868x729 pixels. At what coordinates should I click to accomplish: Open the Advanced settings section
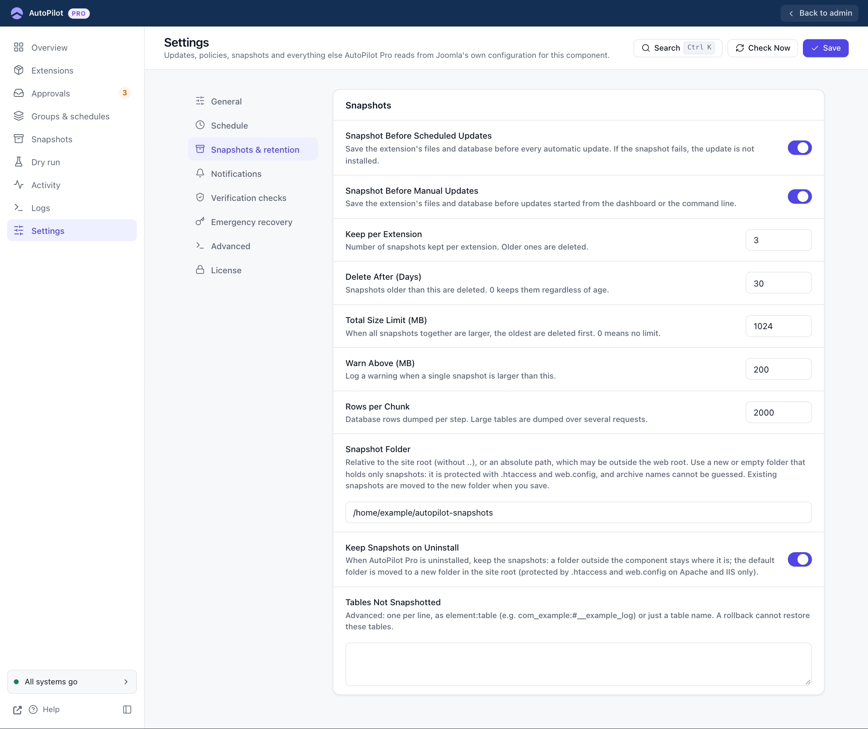pyautogui.click(x=253, y=246)
